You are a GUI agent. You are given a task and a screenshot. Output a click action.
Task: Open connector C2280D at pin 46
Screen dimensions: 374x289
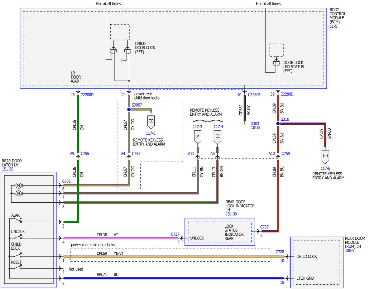coord(87,94)
